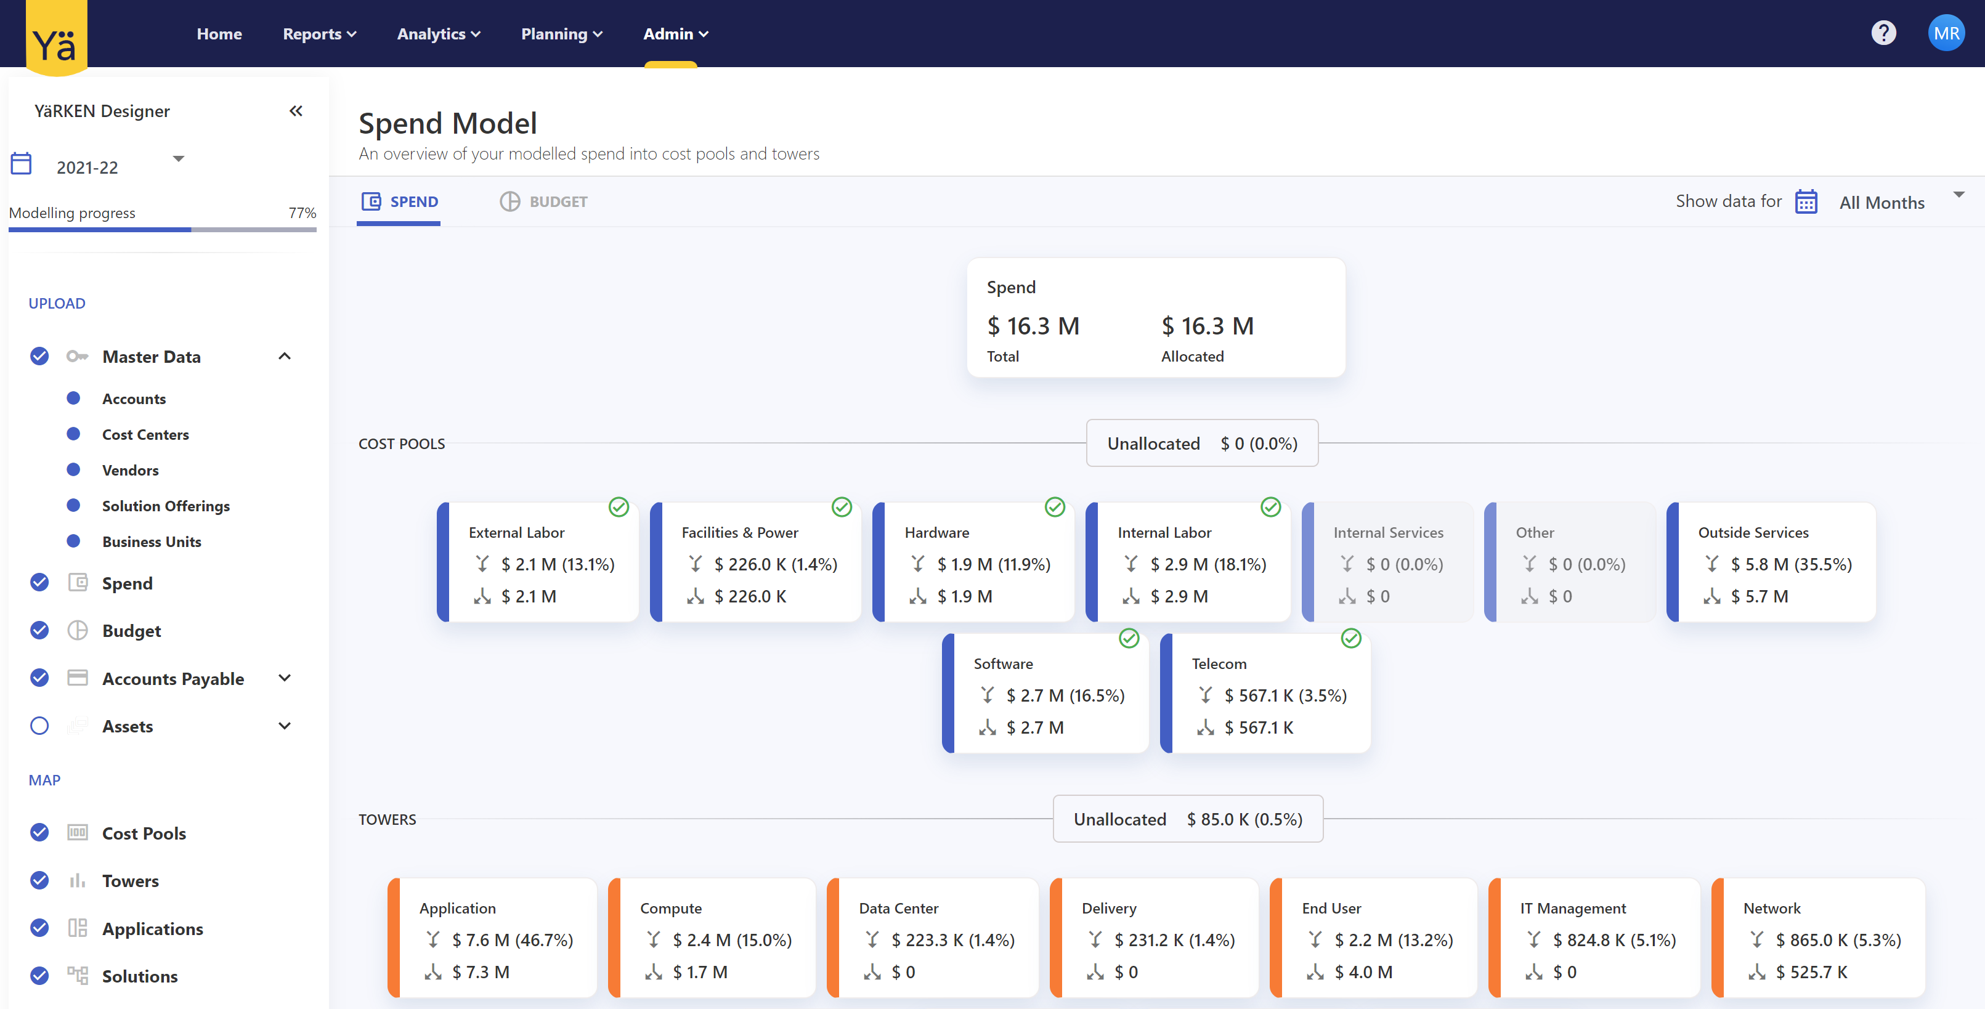Click the YäRKEN logo
This screenshot has height=1009, width=1985.
coord(56,39)
